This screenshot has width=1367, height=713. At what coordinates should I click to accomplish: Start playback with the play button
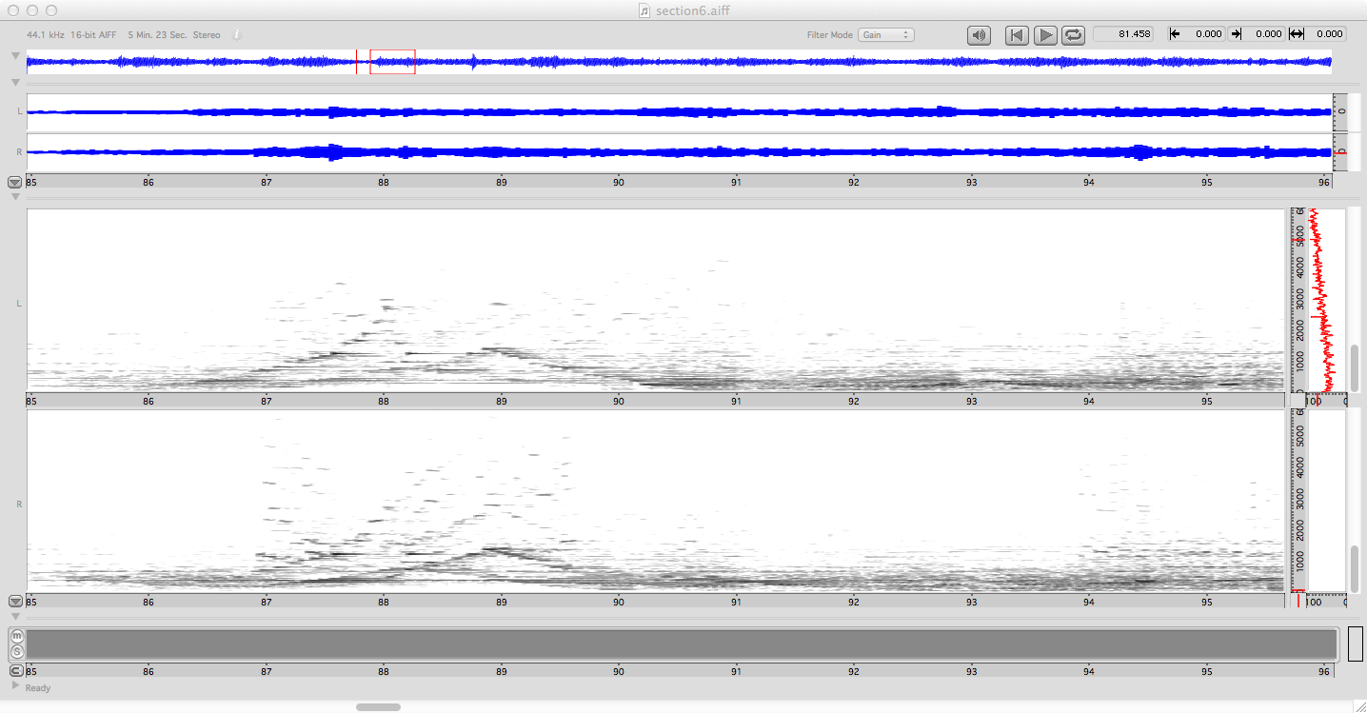pyautogui.click(x=1045, y=35)
